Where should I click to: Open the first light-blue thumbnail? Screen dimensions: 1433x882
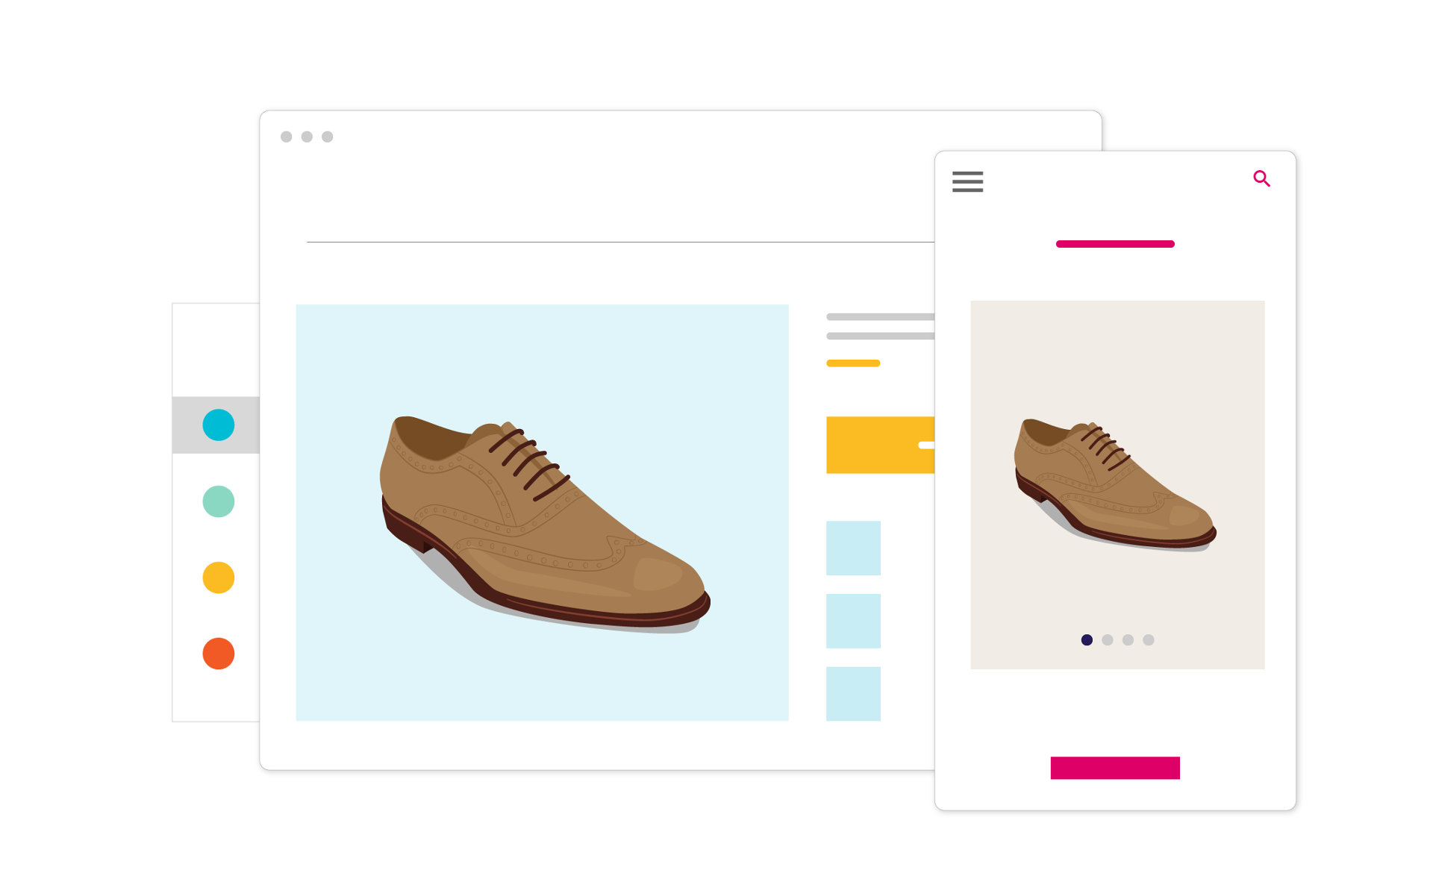tap(853, 548)
